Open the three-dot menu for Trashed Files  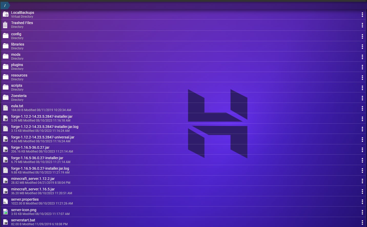(x=362, y=25)
